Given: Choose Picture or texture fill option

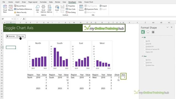Looking at the screenshot, I should pos(152,49).
